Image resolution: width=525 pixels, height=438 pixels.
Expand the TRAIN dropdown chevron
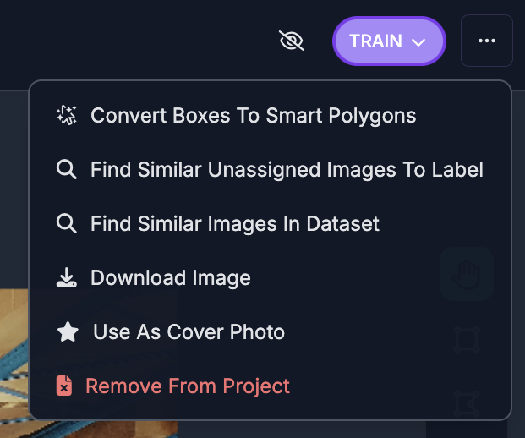[x=418, y=41]
